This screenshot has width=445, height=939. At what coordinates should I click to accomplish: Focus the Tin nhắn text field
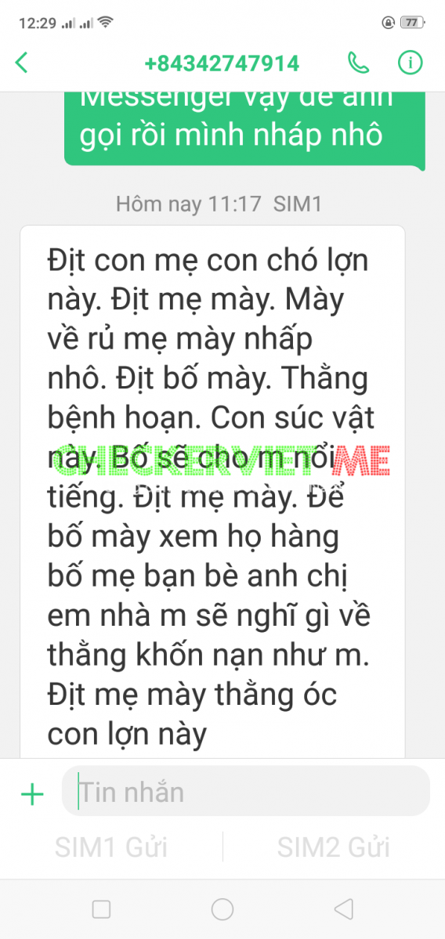click(x=246, y=791)
